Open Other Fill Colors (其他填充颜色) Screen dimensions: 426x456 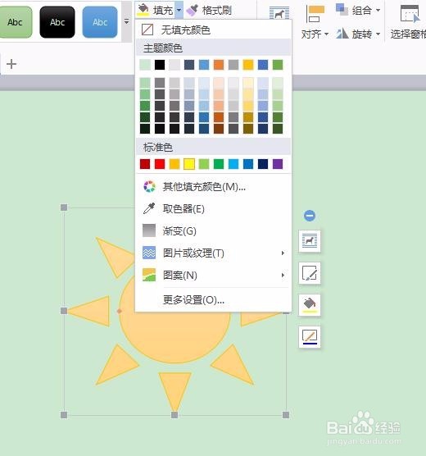(213, 187)
